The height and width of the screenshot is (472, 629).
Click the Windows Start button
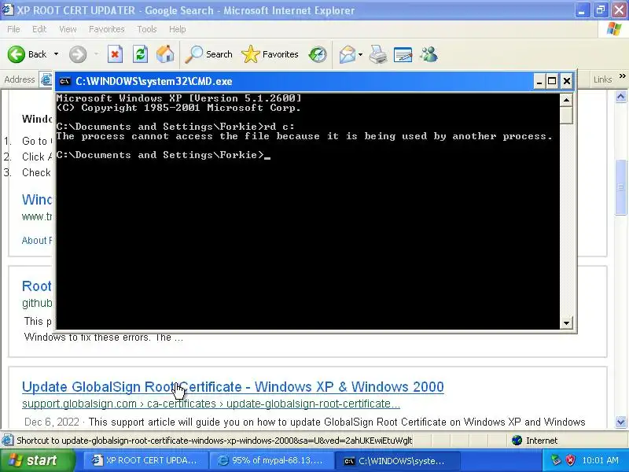pyautogui.click(x=37, y=460)
